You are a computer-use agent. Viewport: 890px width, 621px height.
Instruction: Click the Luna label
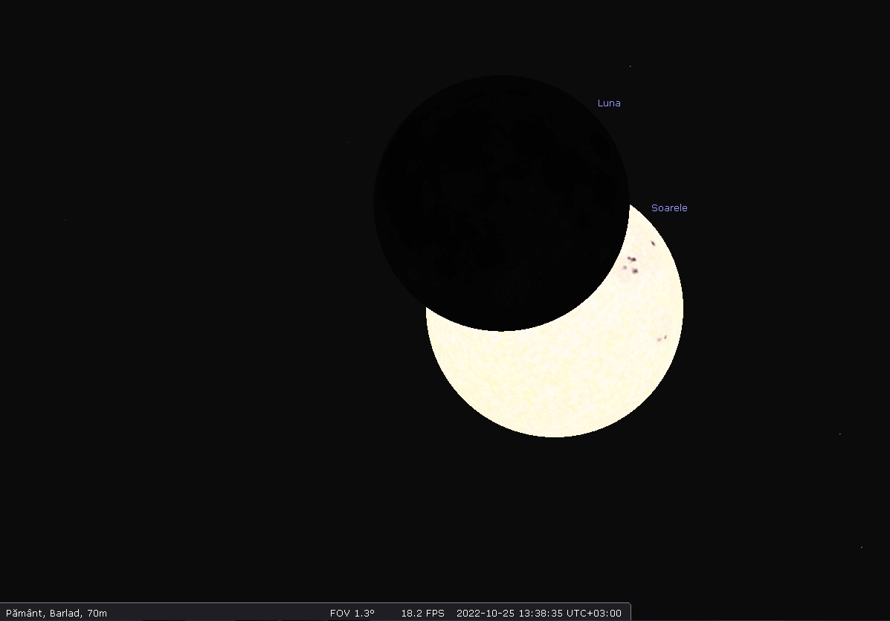tap(609, 103)
